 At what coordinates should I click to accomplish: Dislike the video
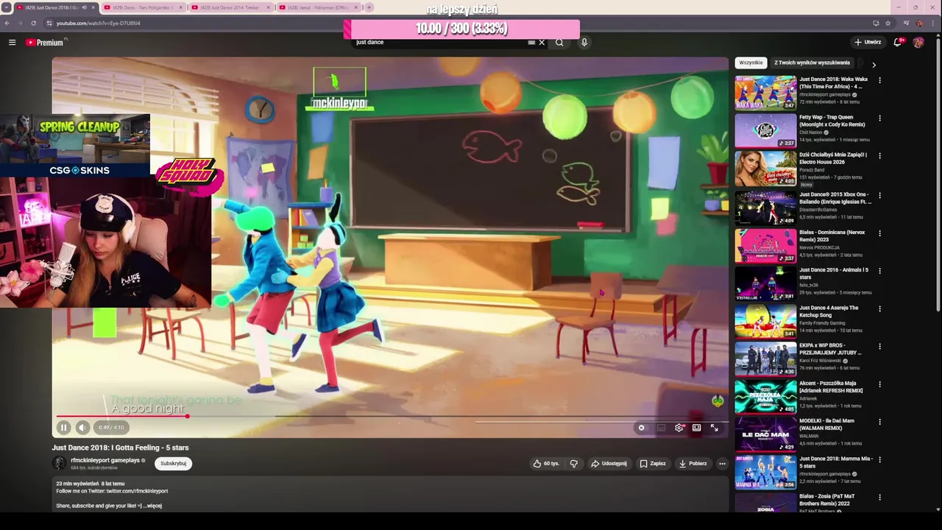click(x=574, y=464)
